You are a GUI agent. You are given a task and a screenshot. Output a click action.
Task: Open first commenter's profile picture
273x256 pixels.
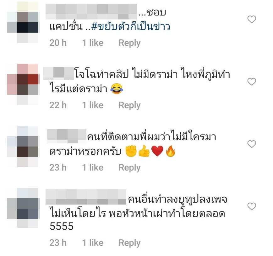[x=23, y=22]
